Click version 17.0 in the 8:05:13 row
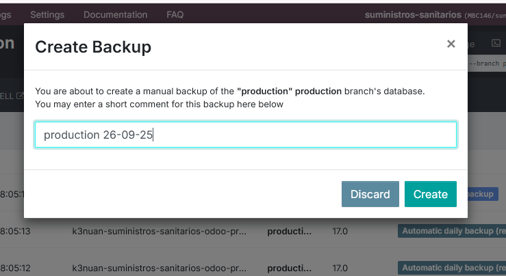The height and width of the screenshot is (276, 506). click(x=340, y=231)
